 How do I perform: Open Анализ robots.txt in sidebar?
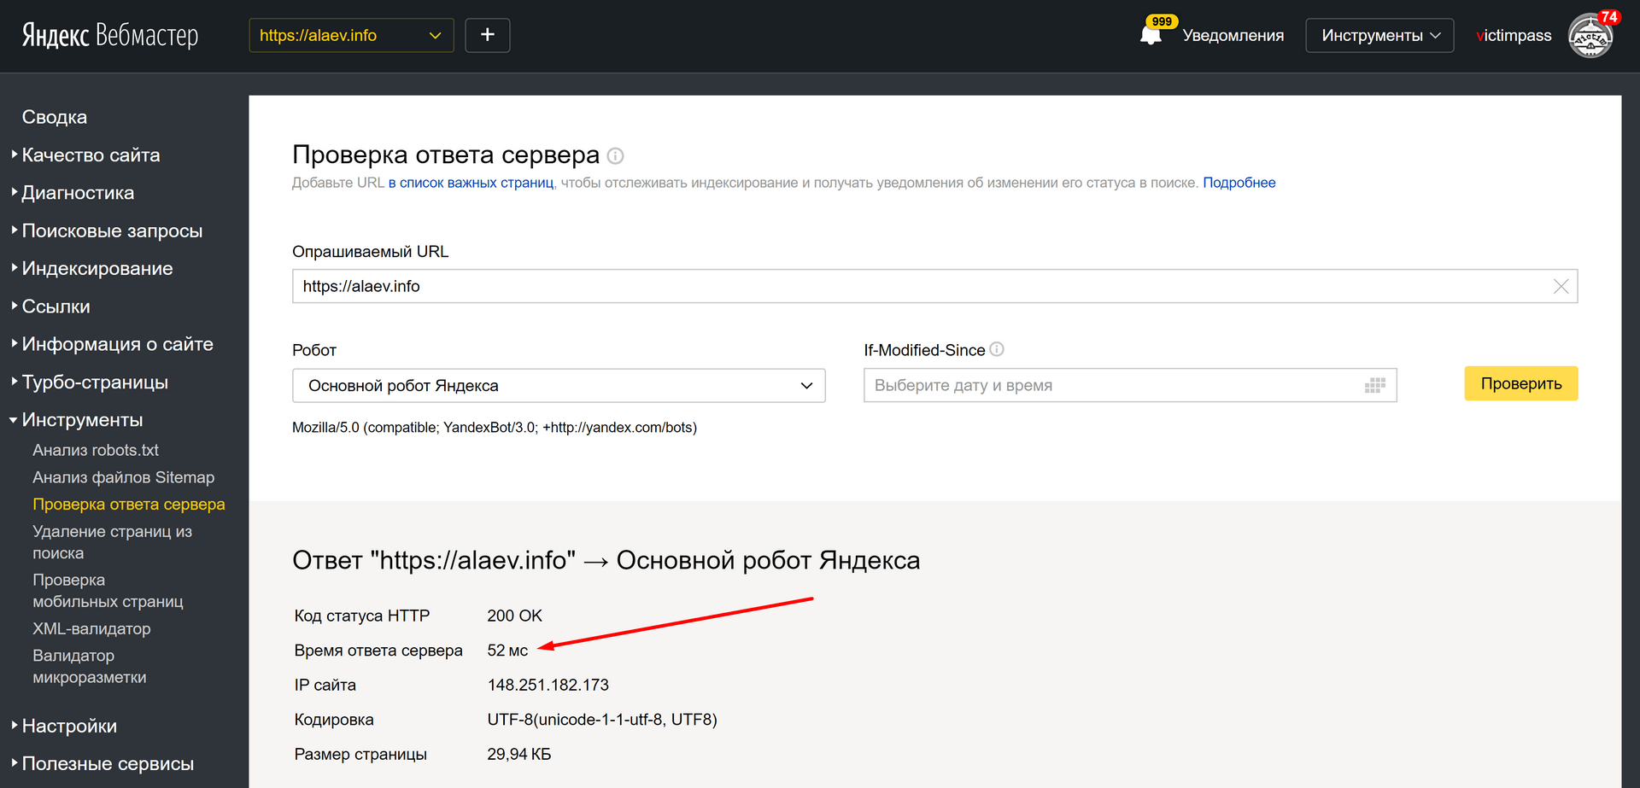tap(96, 450)
